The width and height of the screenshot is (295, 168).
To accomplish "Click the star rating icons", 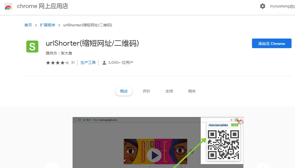I will pos(57,63).
